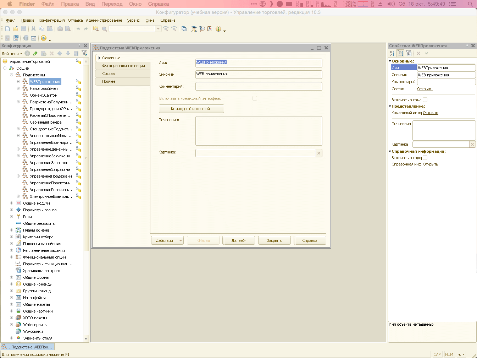Click the Синоним input field in the dialog
Screen dimensions: 477x358
[x=259, y=74]
